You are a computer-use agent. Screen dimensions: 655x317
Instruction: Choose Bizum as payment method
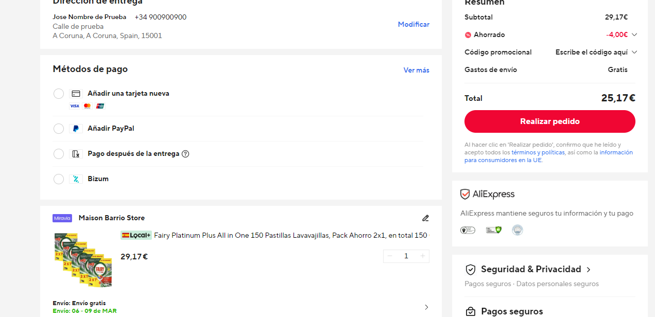59,179
